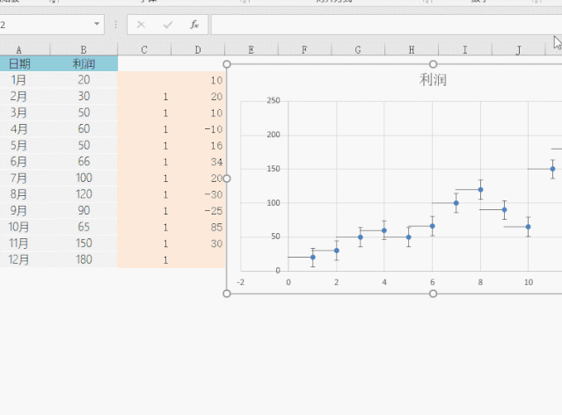Click the 利润 header cell

[x=84, y=64]
